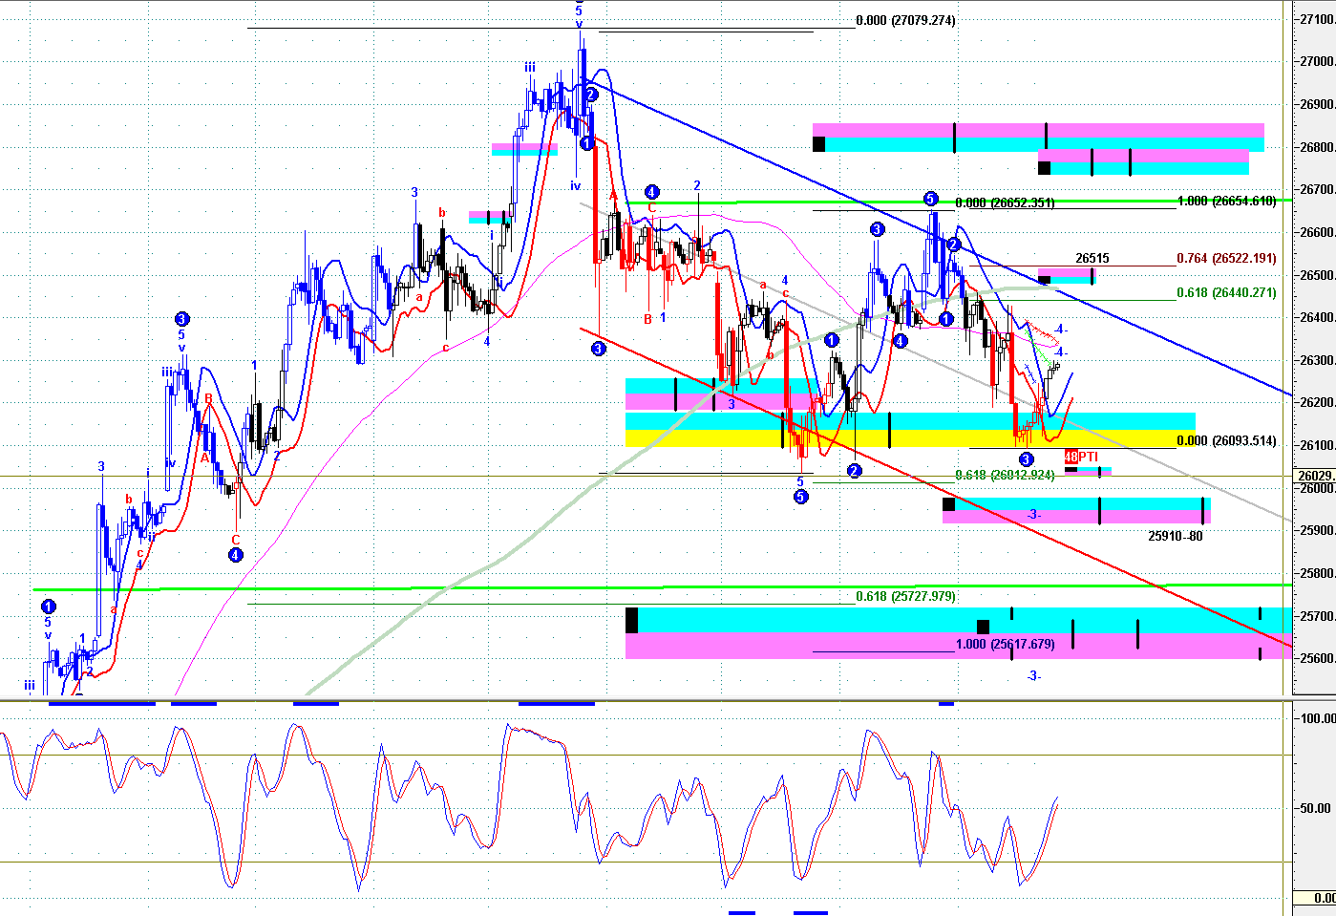Click the current price tag 26029 on axis
This screenshot has height=916, width=1336.
[1315, 476]
